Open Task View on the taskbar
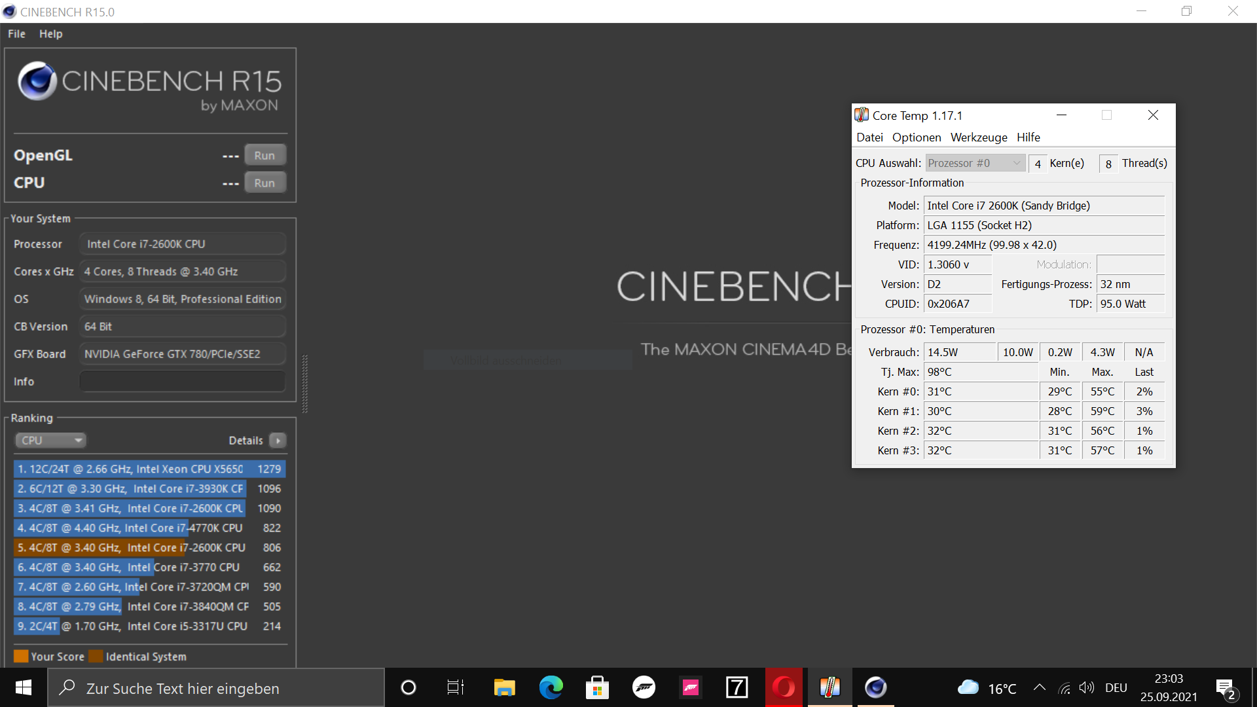 (x=456, y=687)
